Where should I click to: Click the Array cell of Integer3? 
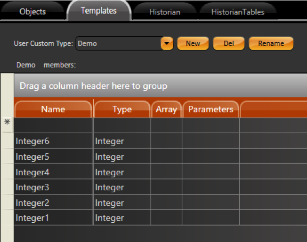click(x=166, y=187)
